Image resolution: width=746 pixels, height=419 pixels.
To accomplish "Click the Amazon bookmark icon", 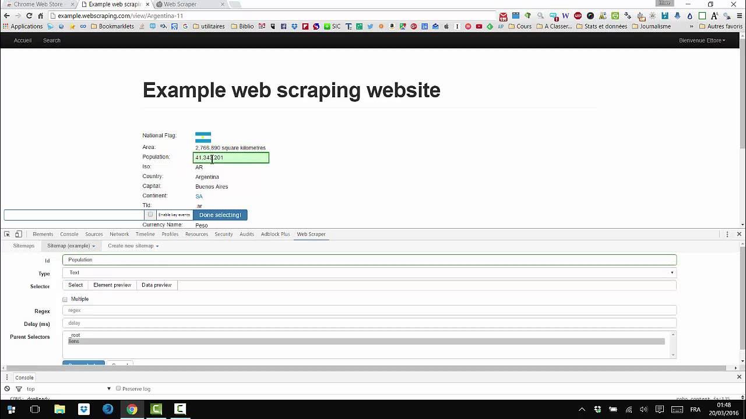I will point(392,26).
